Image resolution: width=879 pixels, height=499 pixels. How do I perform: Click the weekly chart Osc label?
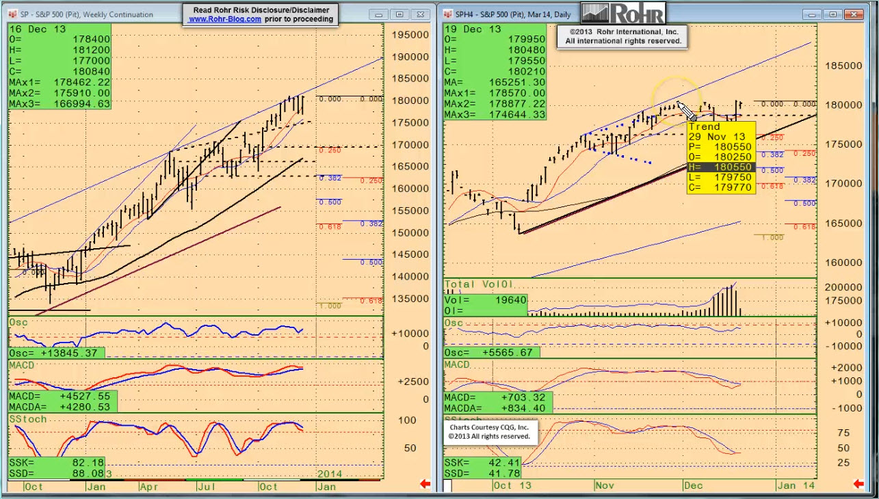18,323
